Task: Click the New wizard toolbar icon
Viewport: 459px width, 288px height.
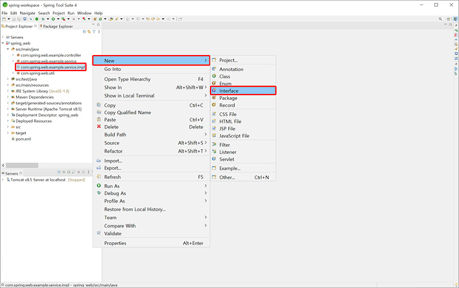Action: [x=4, y=19]
